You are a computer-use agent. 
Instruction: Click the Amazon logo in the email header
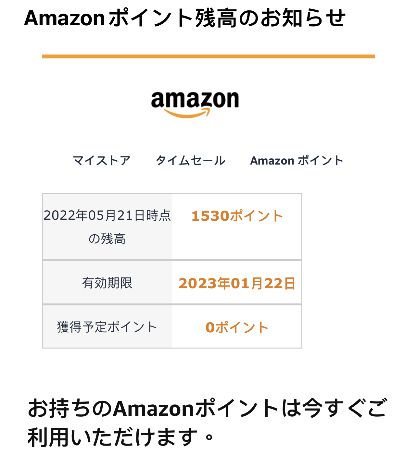click(195, 104)
